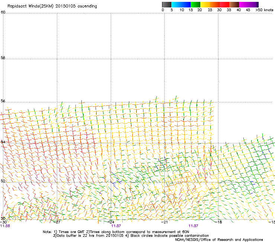The width and height of the screenshot is (275, 242).
Task: Click the NOAA/NESDIS credit line
Action: coord(219,240)
